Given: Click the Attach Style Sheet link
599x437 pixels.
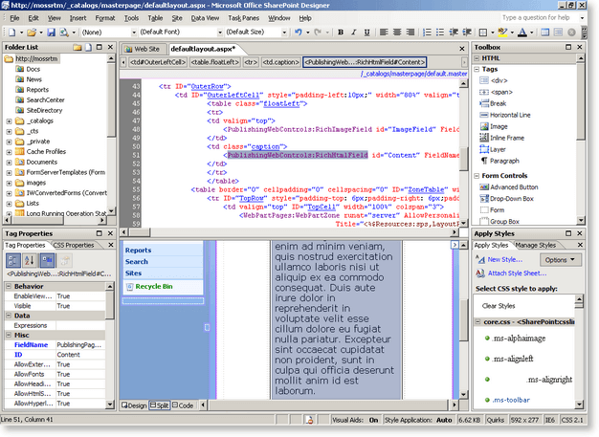Looking at the screenshot, I should (517, 273).
